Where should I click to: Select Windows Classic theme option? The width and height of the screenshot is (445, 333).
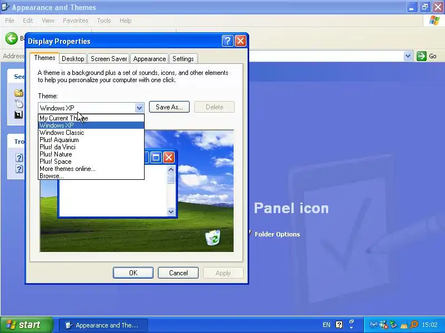(91, 133)
